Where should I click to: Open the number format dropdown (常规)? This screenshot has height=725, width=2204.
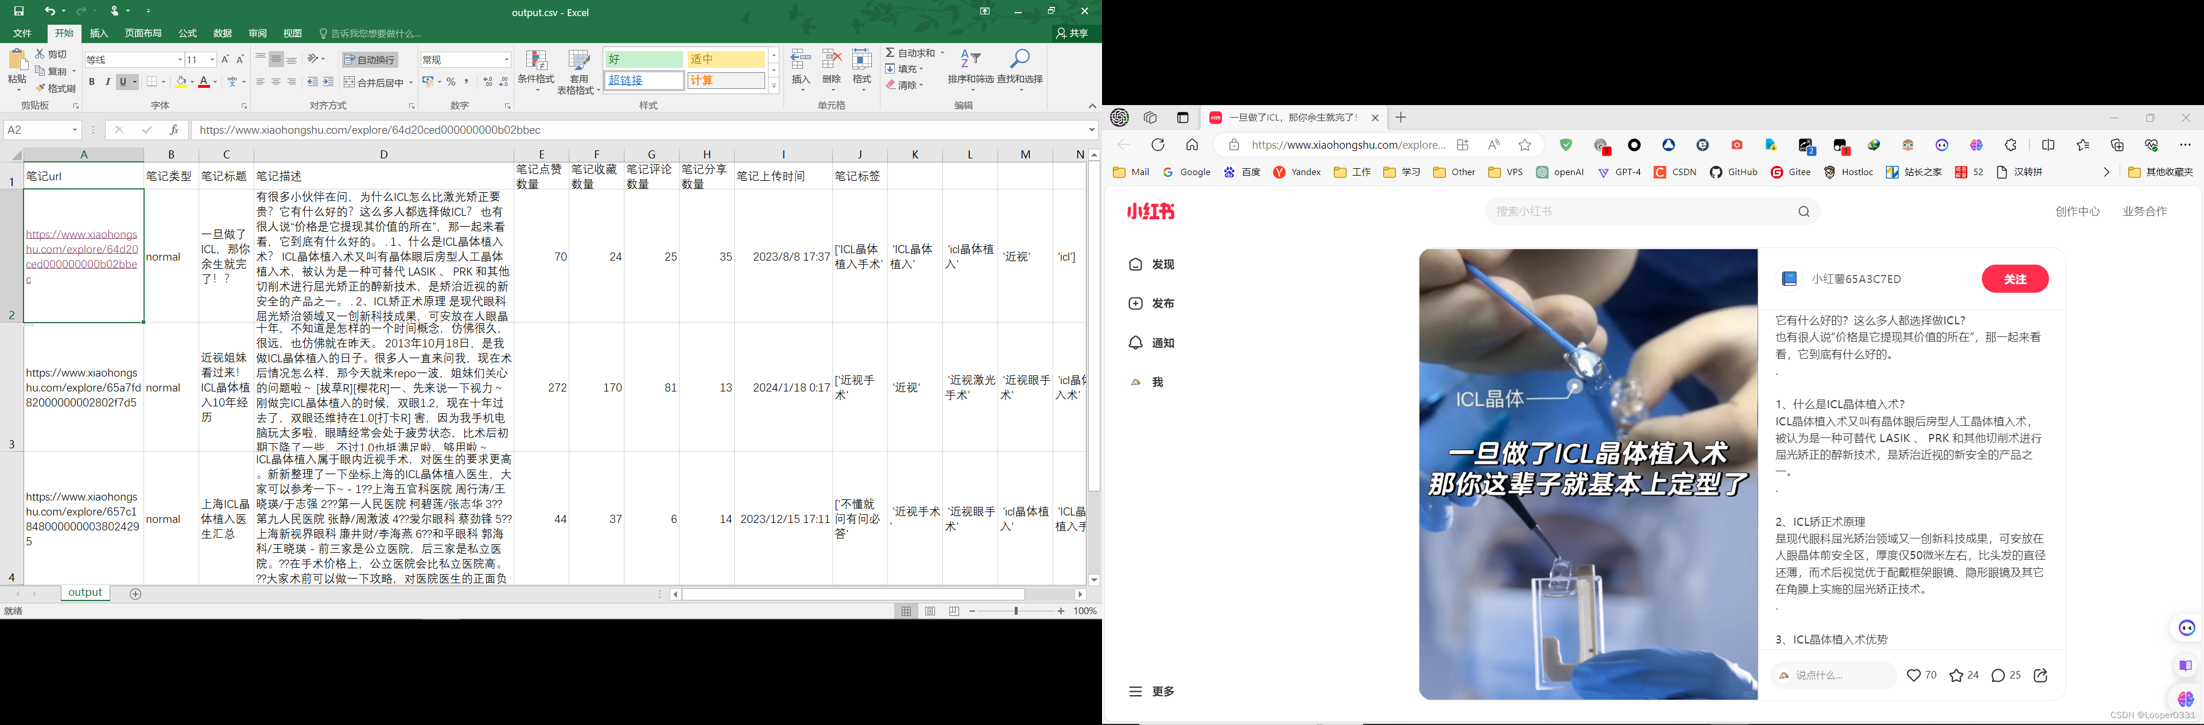[x=506, y=60]
